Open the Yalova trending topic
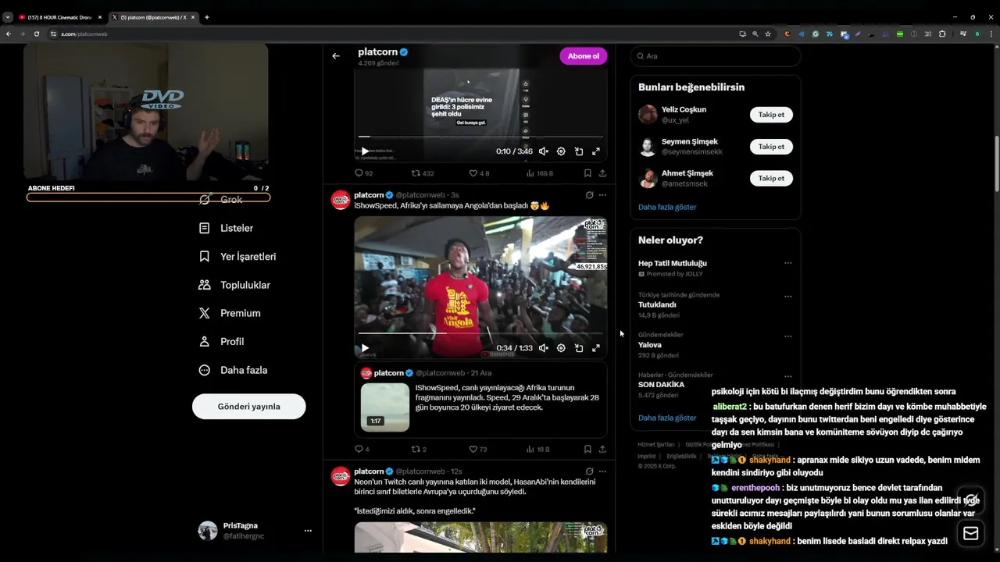This screenshot has height=562, width=1000. tap(650, 345)
